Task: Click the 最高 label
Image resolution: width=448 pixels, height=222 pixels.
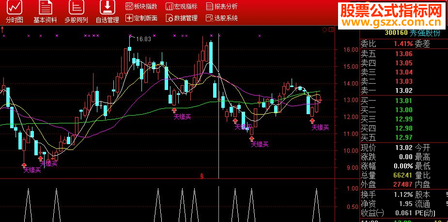Action: 423,157
